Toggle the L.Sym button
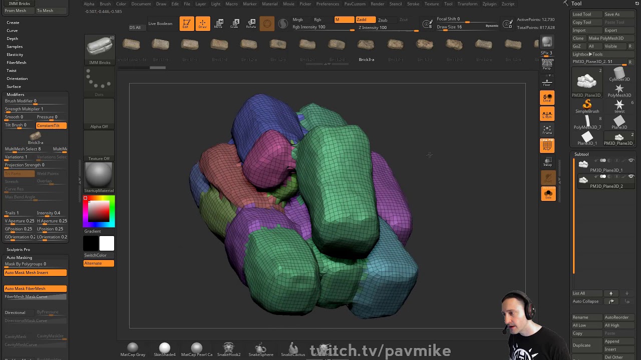The width and height of the screenshot is (641, 360). 547,114
